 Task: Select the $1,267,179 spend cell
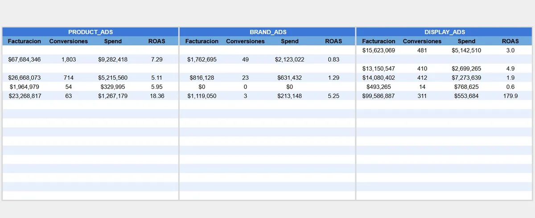tap(113, 96)
